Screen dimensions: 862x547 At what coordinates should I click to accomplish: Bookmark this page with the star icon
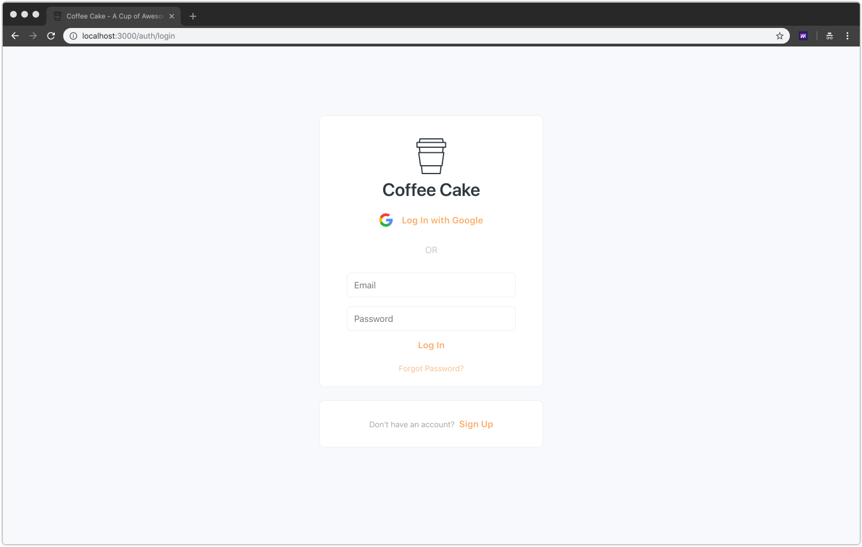pos(780,36)
